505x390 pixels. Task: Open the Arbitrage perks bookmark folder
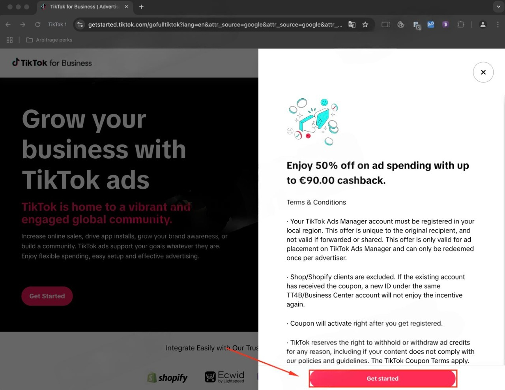pos(49,40)
